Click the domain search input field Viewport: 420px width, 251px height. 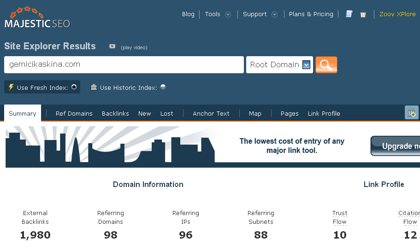point(124,65)
